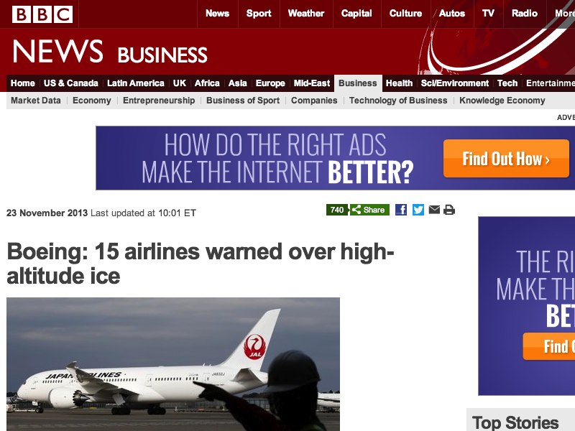Switch to the Sci/Environment tab
This screenshot has height=431, width=575.
click(455, 83)
